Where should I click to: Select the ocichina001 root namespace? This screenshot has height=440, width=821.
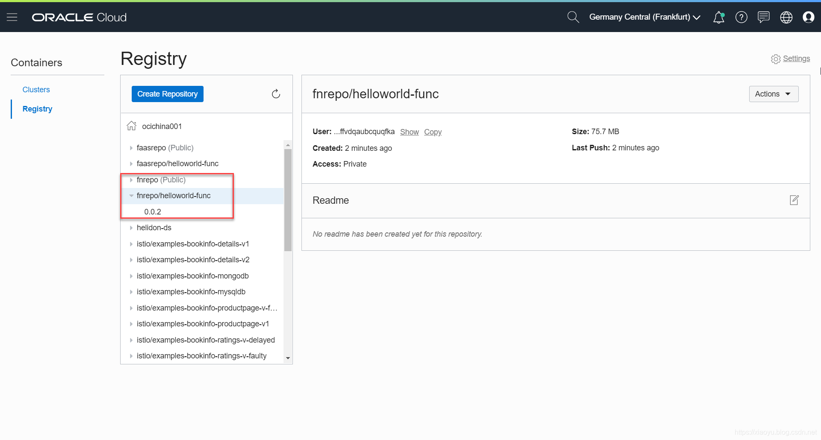(162, 126)
